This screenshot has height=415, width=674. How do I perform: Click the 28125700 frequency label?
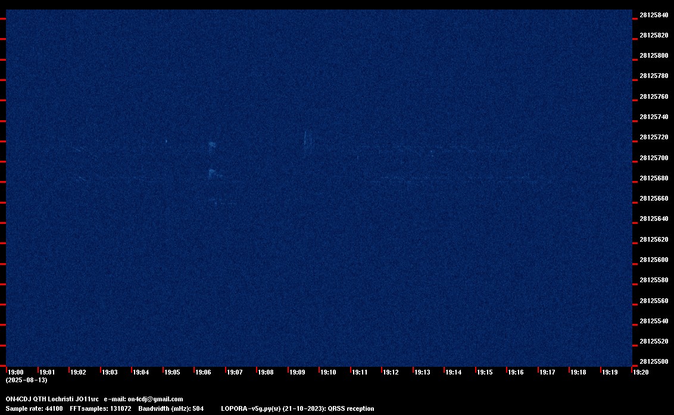pos(654,158)
